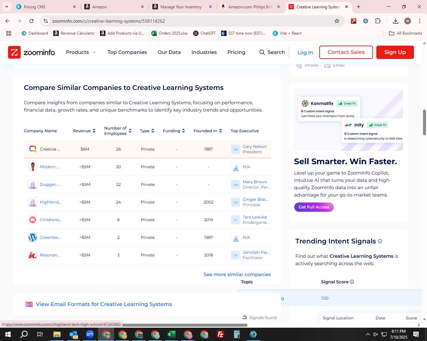Open the Modern company link
Screen dimensions: 427x341
pos(49,167)
